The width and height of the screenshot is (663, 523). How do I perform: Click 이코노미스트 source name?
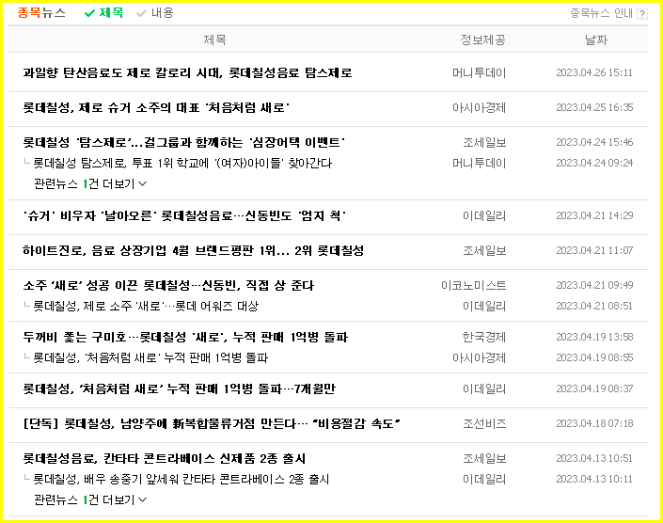[x=474, y=285]
